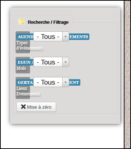Click the textured vertical strip at right edge

pyautogui.click(x=127, y=74)
